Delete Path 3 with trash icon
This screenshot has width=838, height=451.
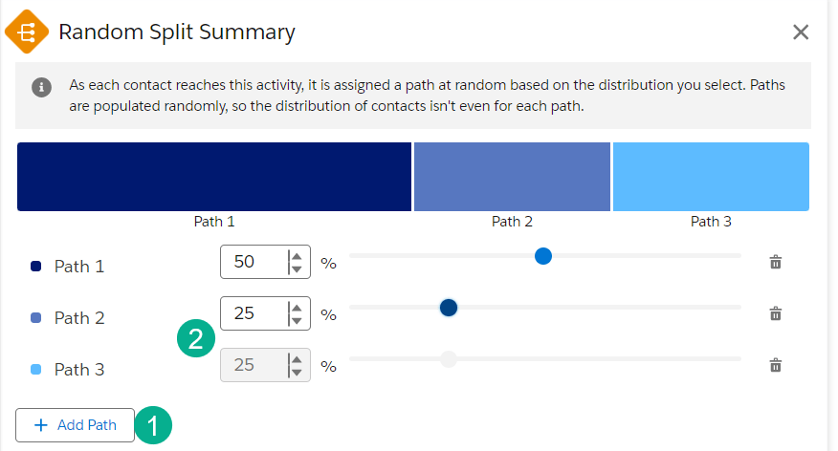776,365
